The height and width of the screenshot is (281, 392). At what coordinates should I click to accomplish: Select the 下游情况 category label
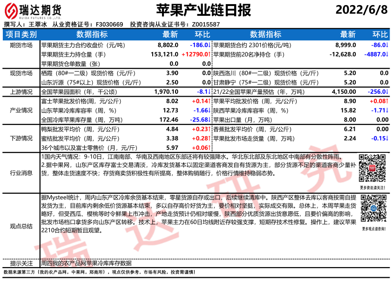pos(21,138)
